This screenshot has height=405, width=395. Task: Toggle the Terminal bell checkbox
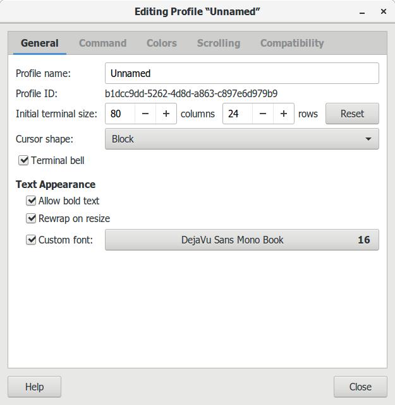tap(24, 160)
